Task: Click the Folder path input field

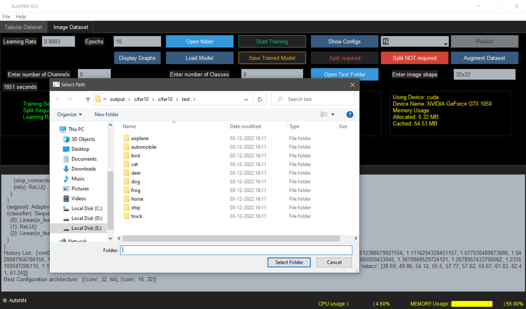Action: (x=236, y=250)
